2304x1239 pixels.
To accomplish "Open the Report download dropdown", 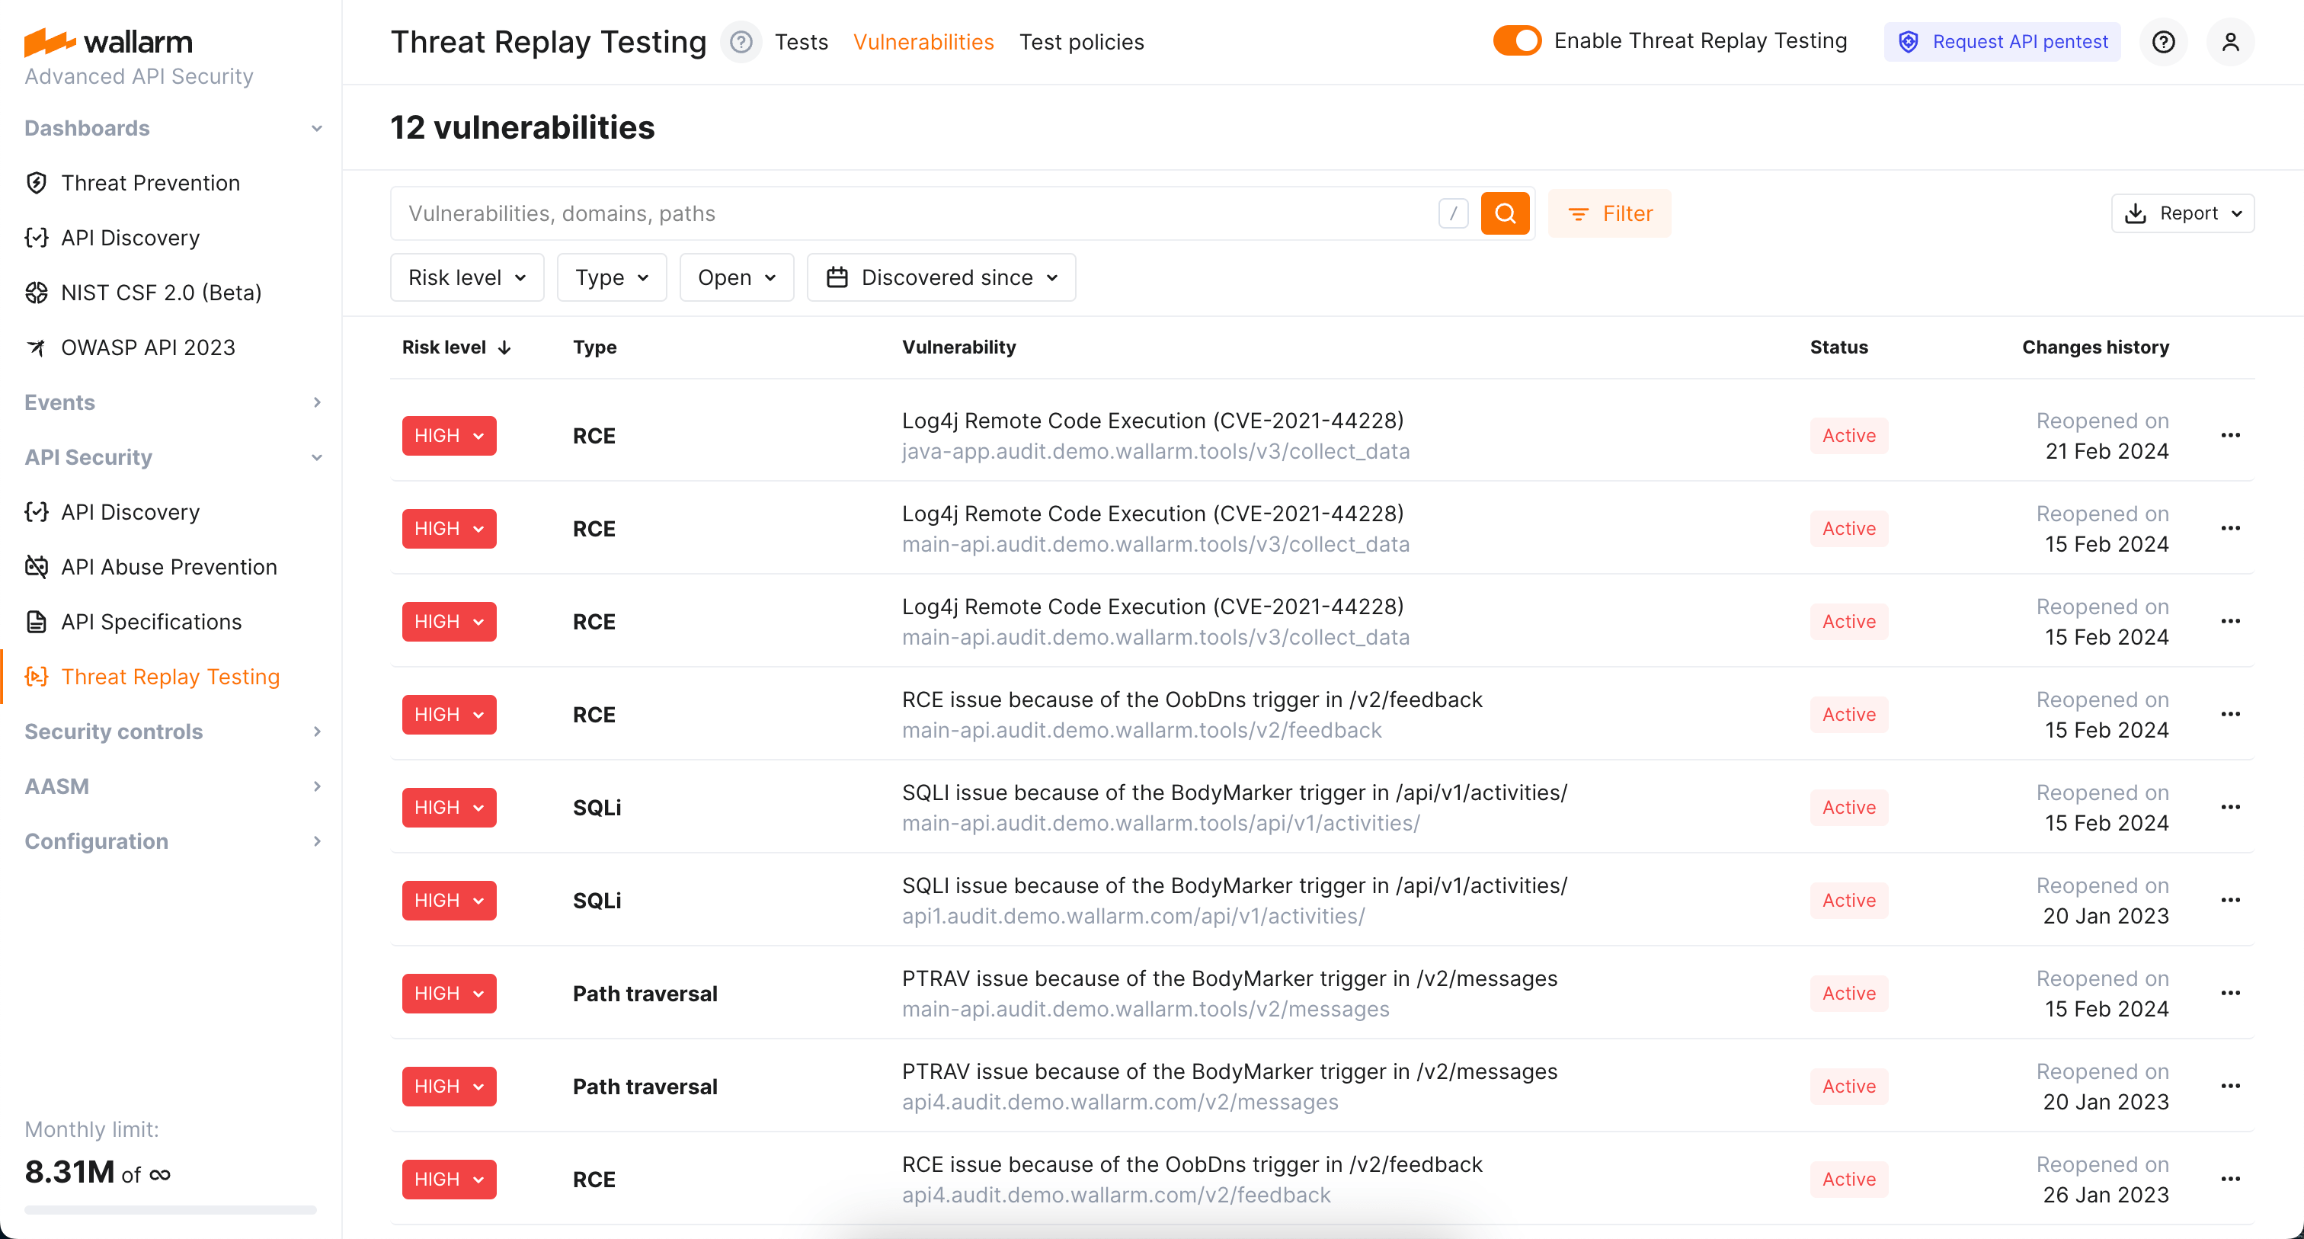I will click(x=2182, y=213).
